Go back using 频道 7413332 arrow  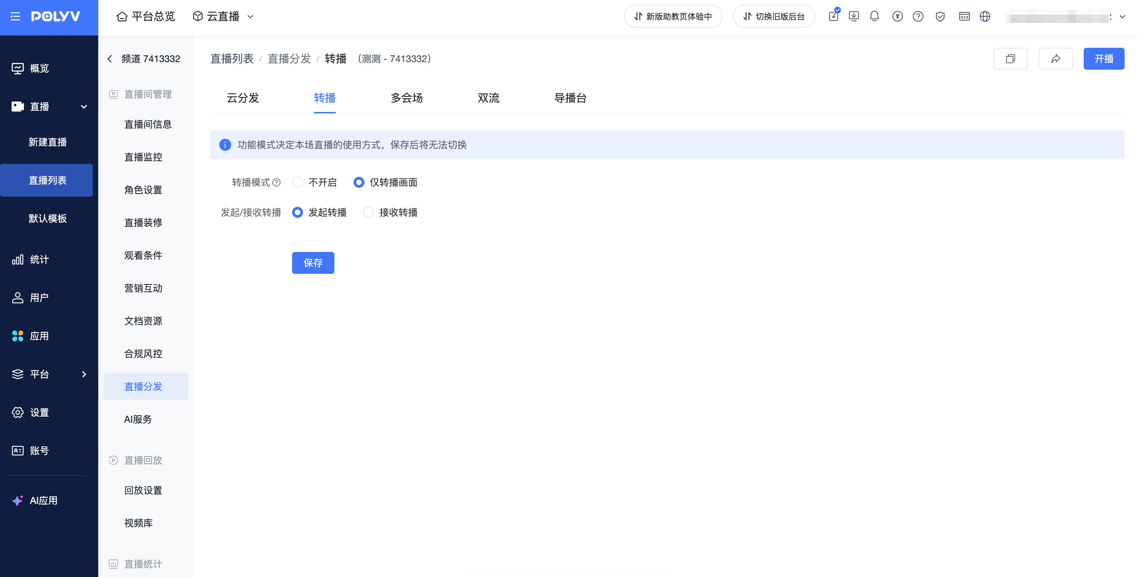coord(110,59)
